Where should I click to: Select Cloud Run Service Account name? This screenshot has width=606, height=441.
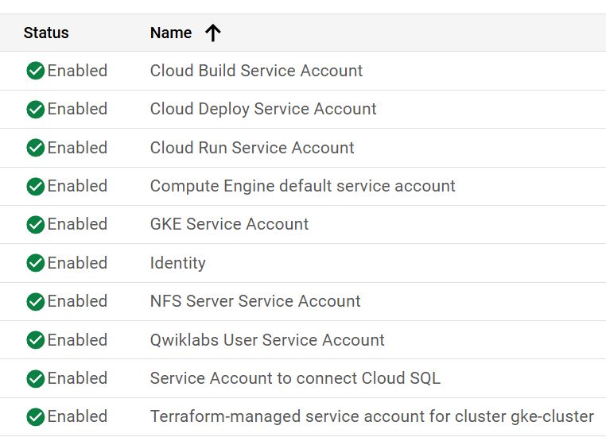coord(252,148)
